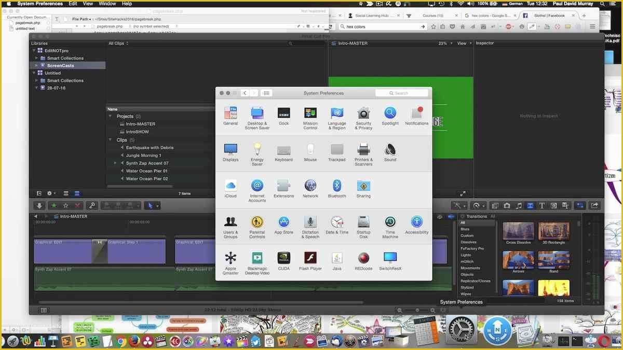This screenshot has width=623, height=350.
Task: Expand the ScreenCasts event
Action: [x=37, y=65]
